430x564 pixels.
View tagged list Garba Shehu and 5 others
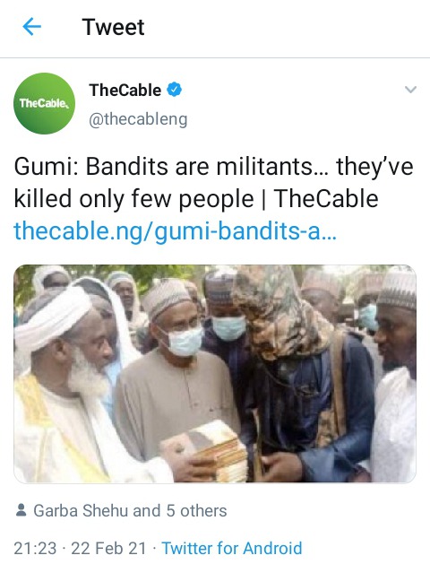[x=130, y=510]
